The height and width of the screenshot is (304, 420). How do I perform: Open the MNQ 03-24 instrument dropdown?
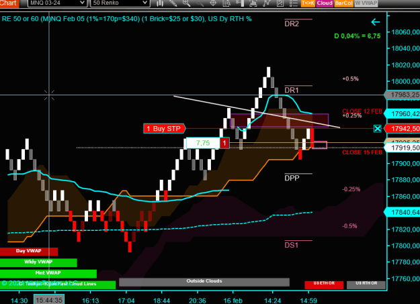click(x=57, y=3)
